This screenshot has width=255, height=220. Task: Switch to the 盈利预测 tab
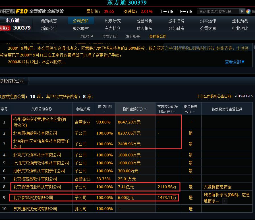(239, 21)
